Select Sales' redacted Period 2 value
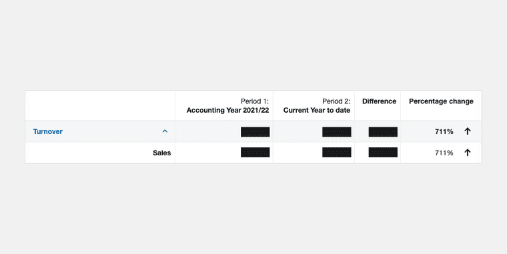Viewport: 507px width, 254px height. coord(337,153)
